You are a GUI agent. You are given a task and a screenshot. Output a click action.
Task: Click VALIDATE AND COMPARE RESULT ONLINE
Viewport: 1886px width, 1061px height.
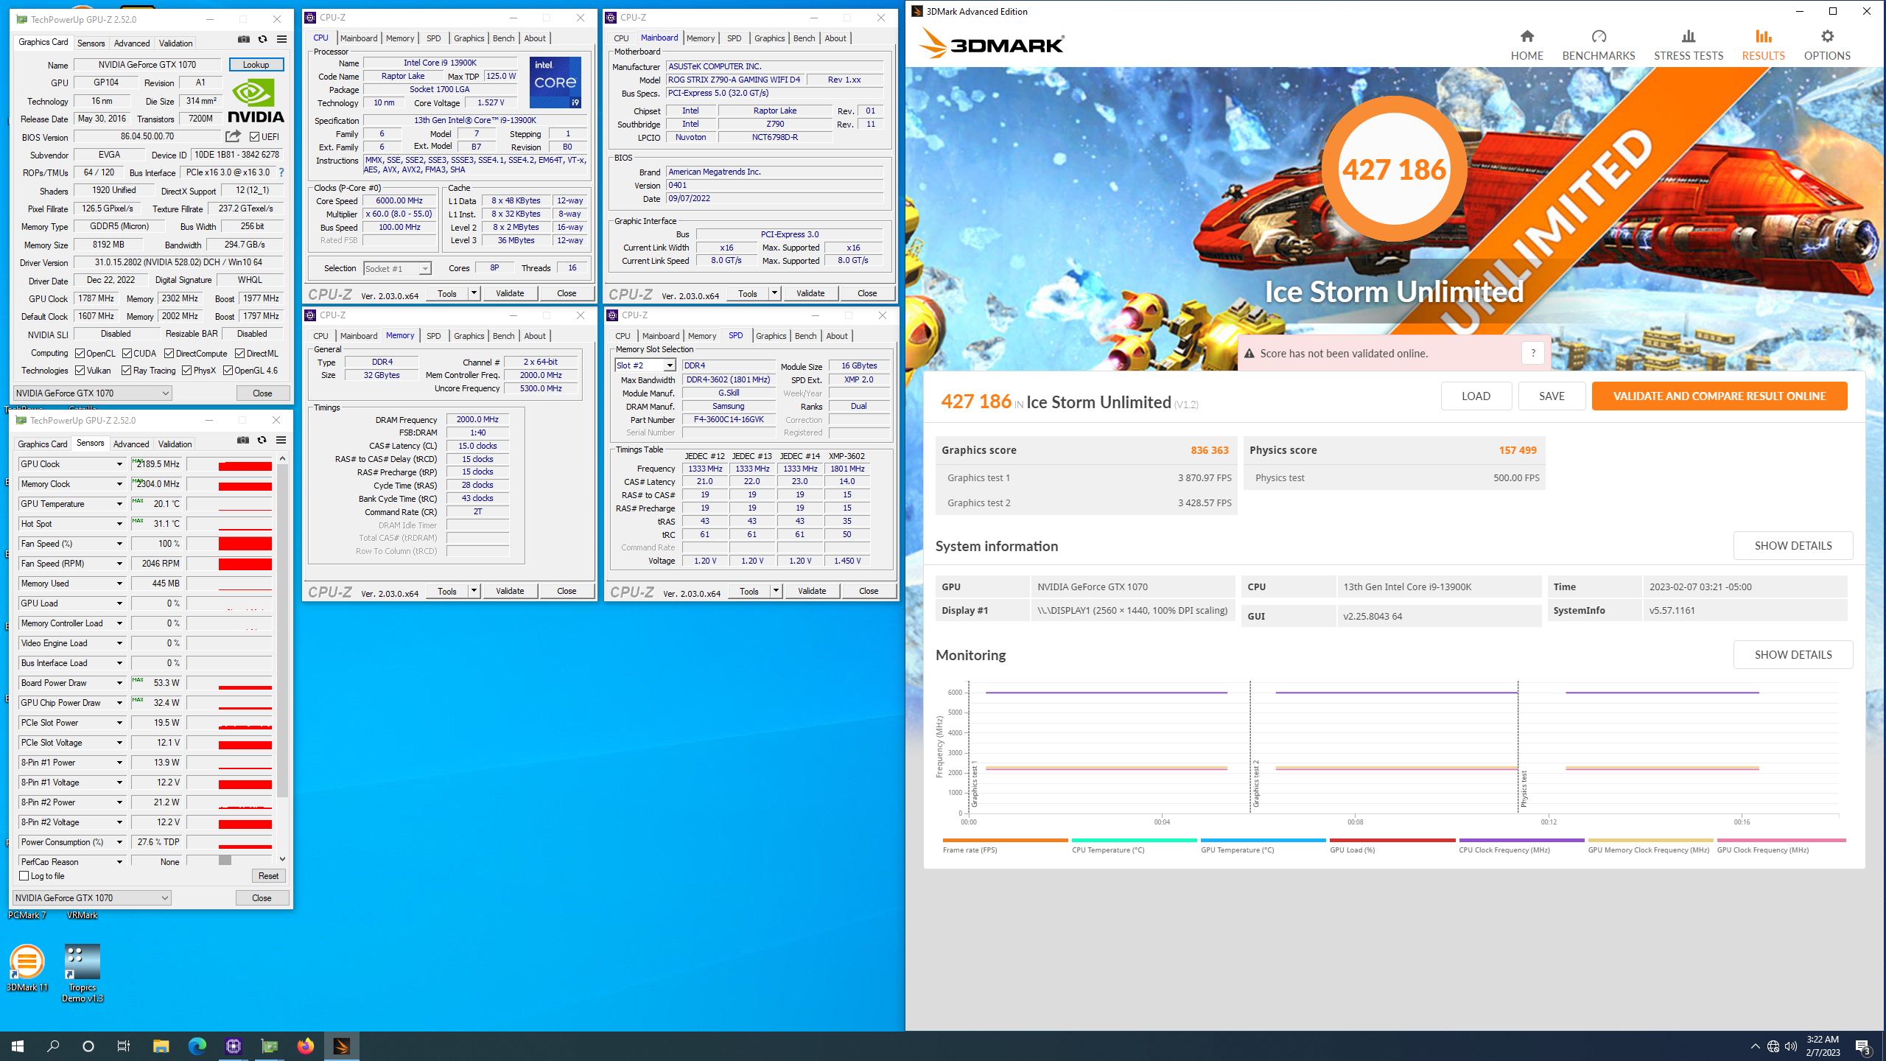coord(1720,396)
